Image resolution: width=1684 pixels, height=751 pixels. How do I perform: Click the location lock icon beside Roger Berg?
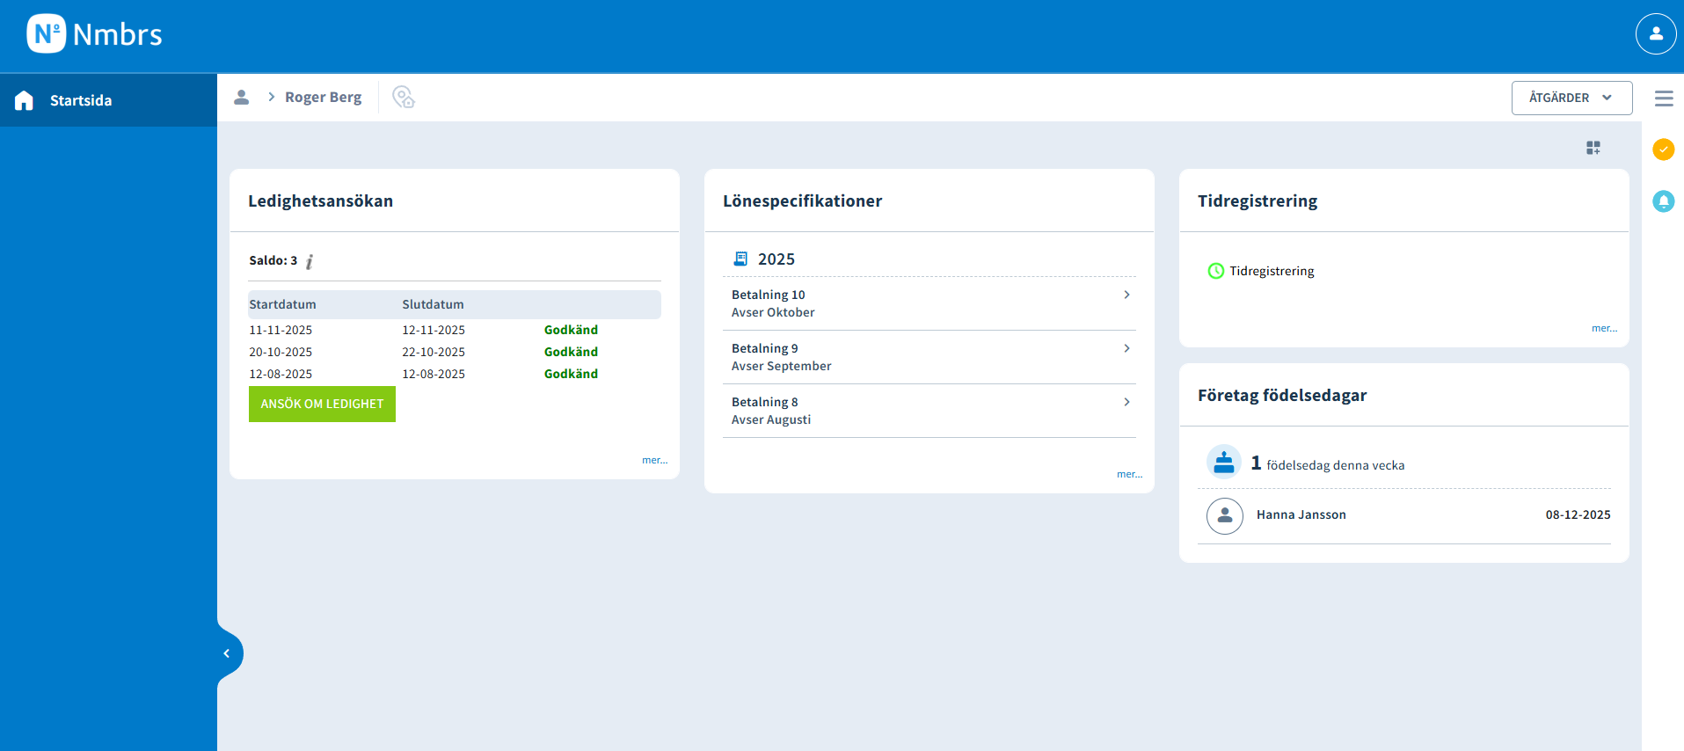403,98
